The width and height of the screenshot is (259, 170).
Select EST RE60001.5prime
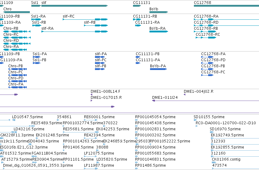pos(99,117)
